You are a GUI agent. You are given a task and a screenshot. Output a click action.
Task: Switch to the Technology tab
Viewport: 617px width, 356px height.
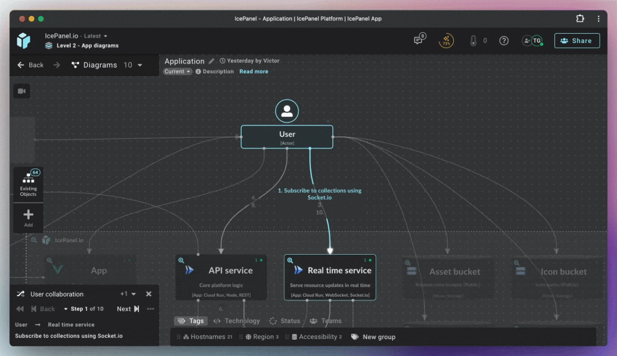coord(236,321)
